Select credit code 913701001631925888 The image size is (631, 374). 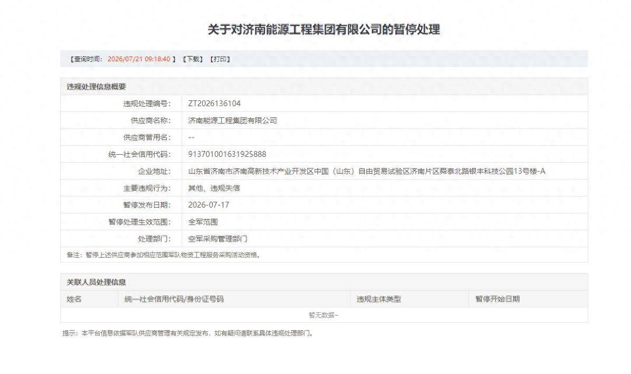coord(227,154)
